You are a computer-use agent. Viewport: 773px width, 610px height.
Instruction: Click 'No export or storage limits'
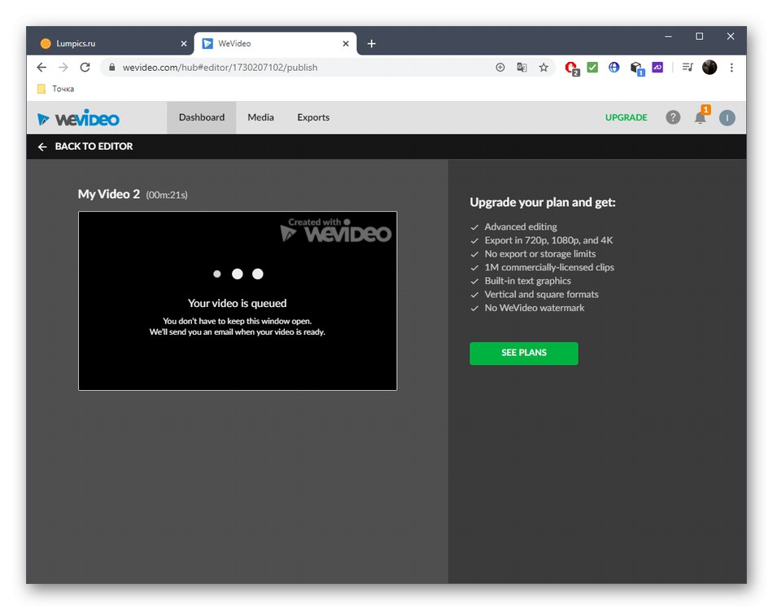539,253
